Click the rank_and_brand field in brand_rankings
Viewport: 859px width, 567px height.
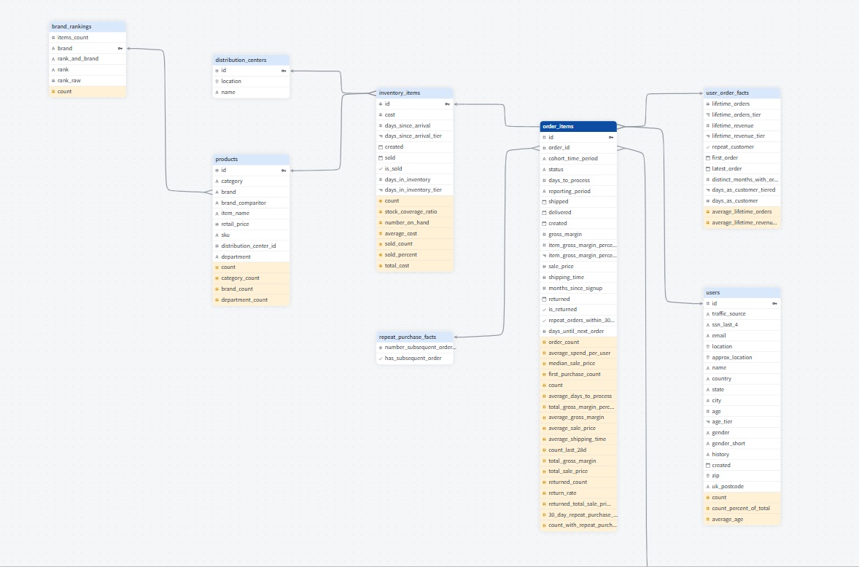tap(78, 59)
